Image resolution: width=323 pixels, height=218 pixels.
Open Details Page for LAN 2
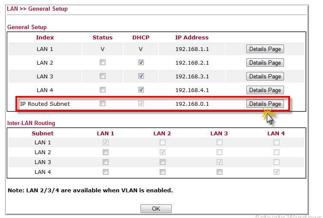pos(265,63)
